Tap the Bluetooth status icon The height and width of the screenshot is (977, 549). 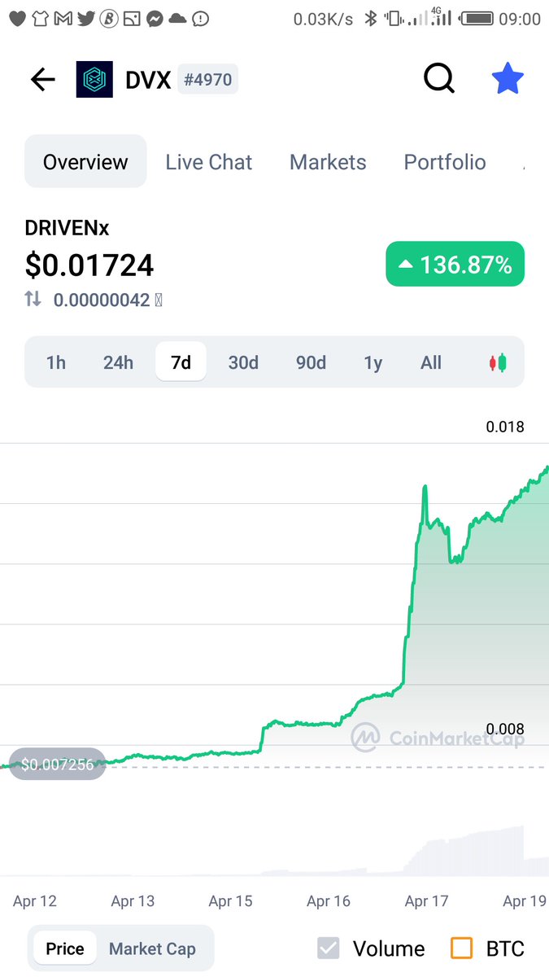pyautogui.click(x=370, y=18)
